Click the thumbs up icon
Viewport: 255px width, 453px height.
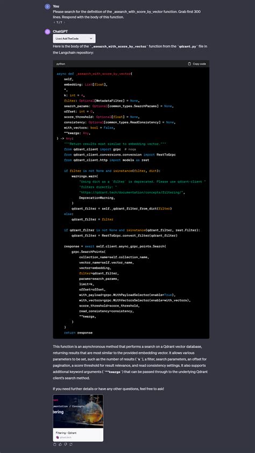pos(60,444)
